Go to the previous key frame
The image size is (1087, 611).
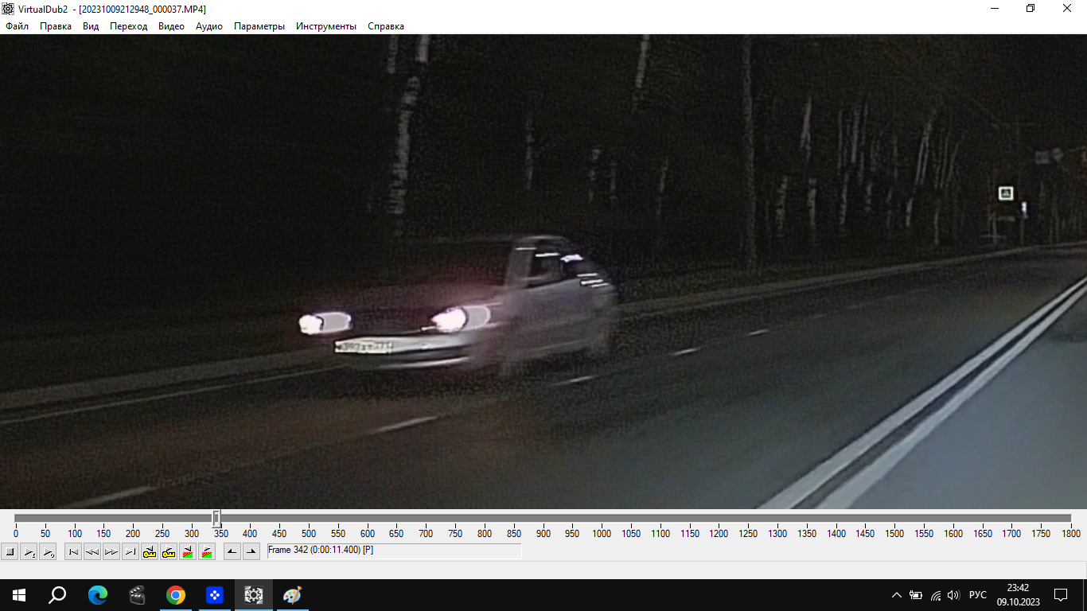click(x=150, y=551)
